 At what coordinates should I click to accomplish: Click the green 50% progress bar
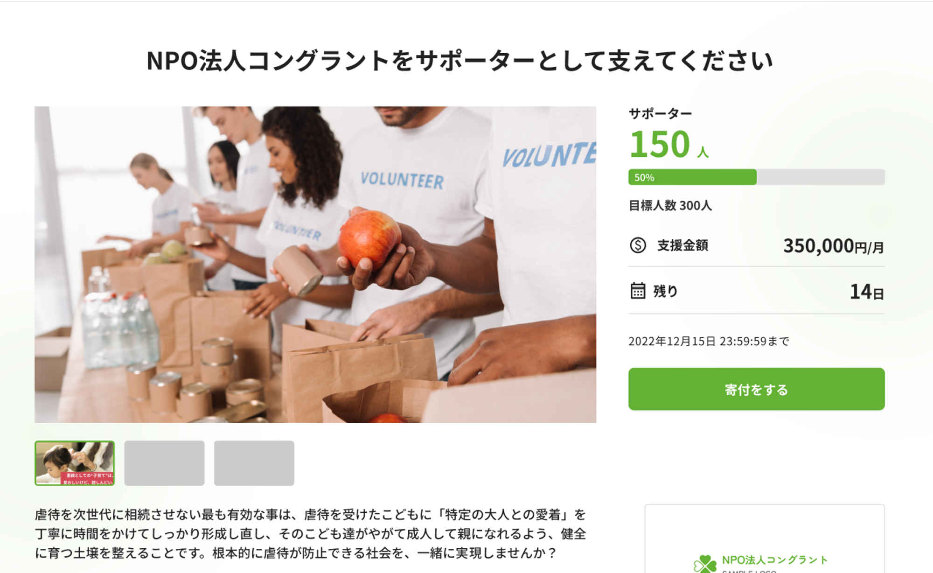(692, 177)
